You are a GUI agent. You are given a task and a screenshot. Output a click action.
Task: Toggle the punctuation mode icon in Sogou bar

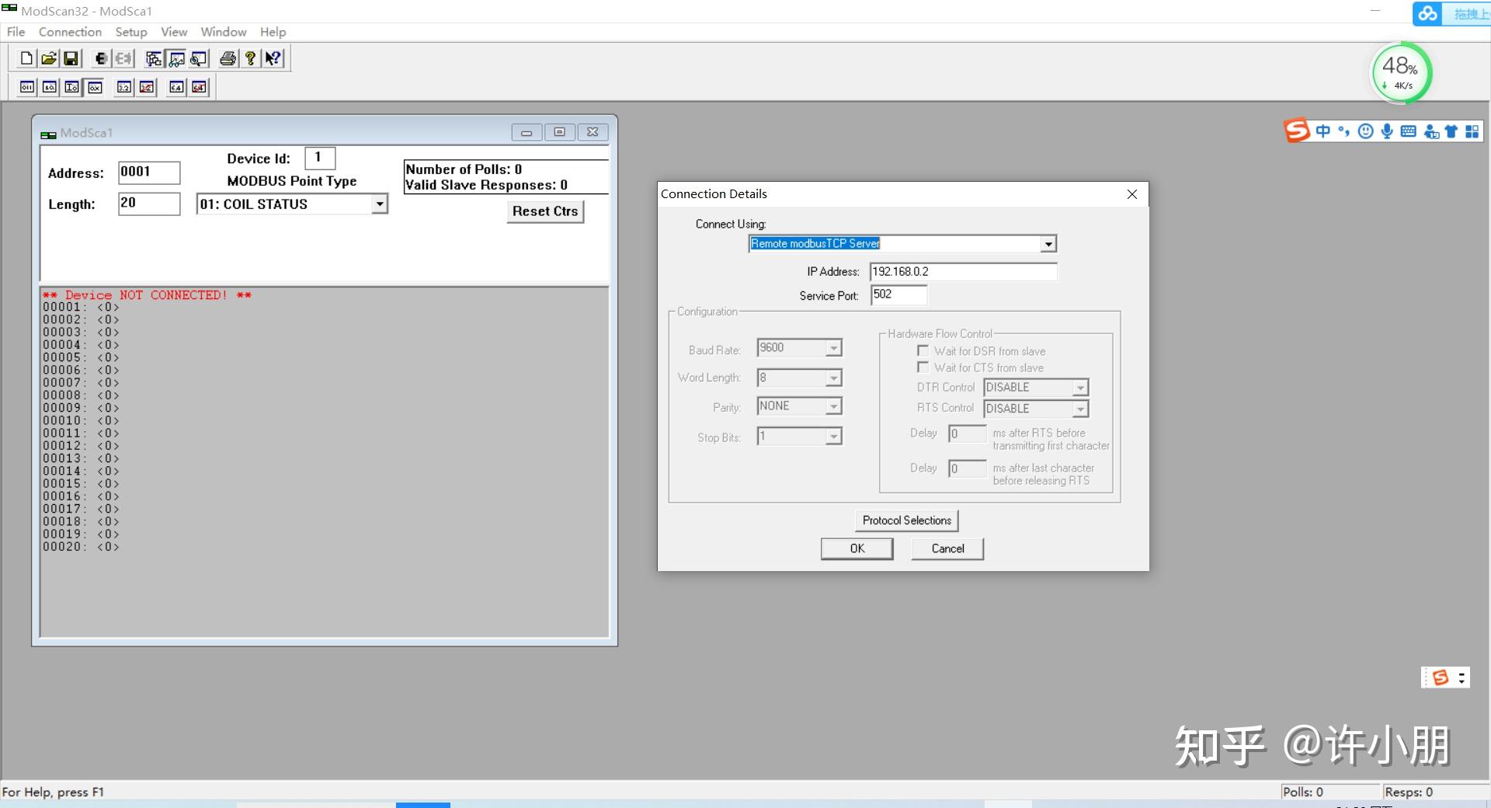[1343, 131]
